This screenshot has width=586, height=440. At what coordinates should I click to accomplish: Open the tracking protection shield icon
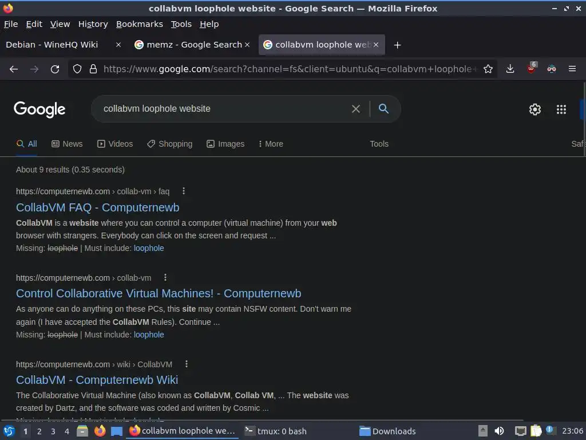tap(77, 69)
